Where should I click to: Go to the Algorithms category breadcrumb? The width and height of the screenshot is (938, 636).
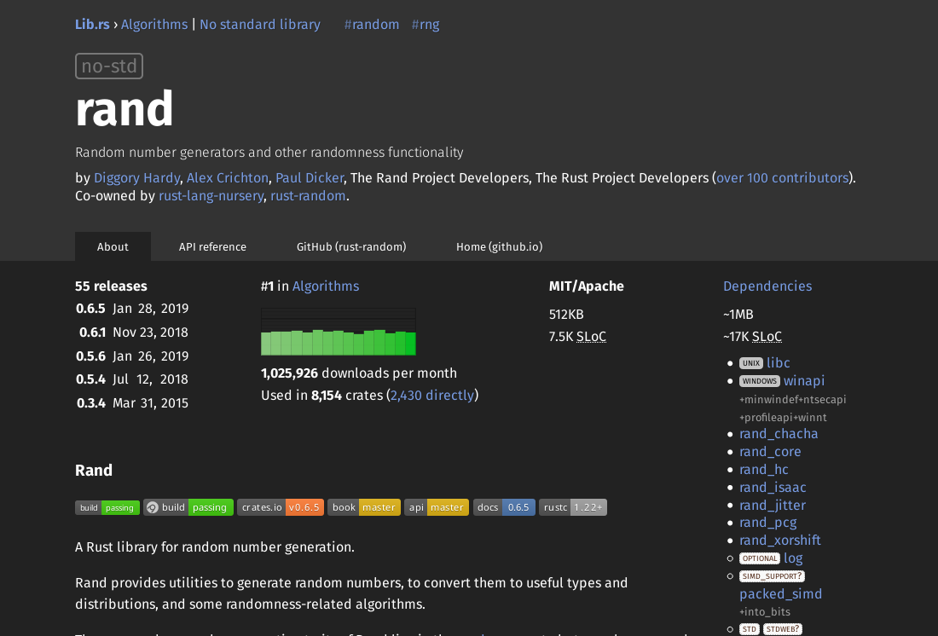[154, 25]
